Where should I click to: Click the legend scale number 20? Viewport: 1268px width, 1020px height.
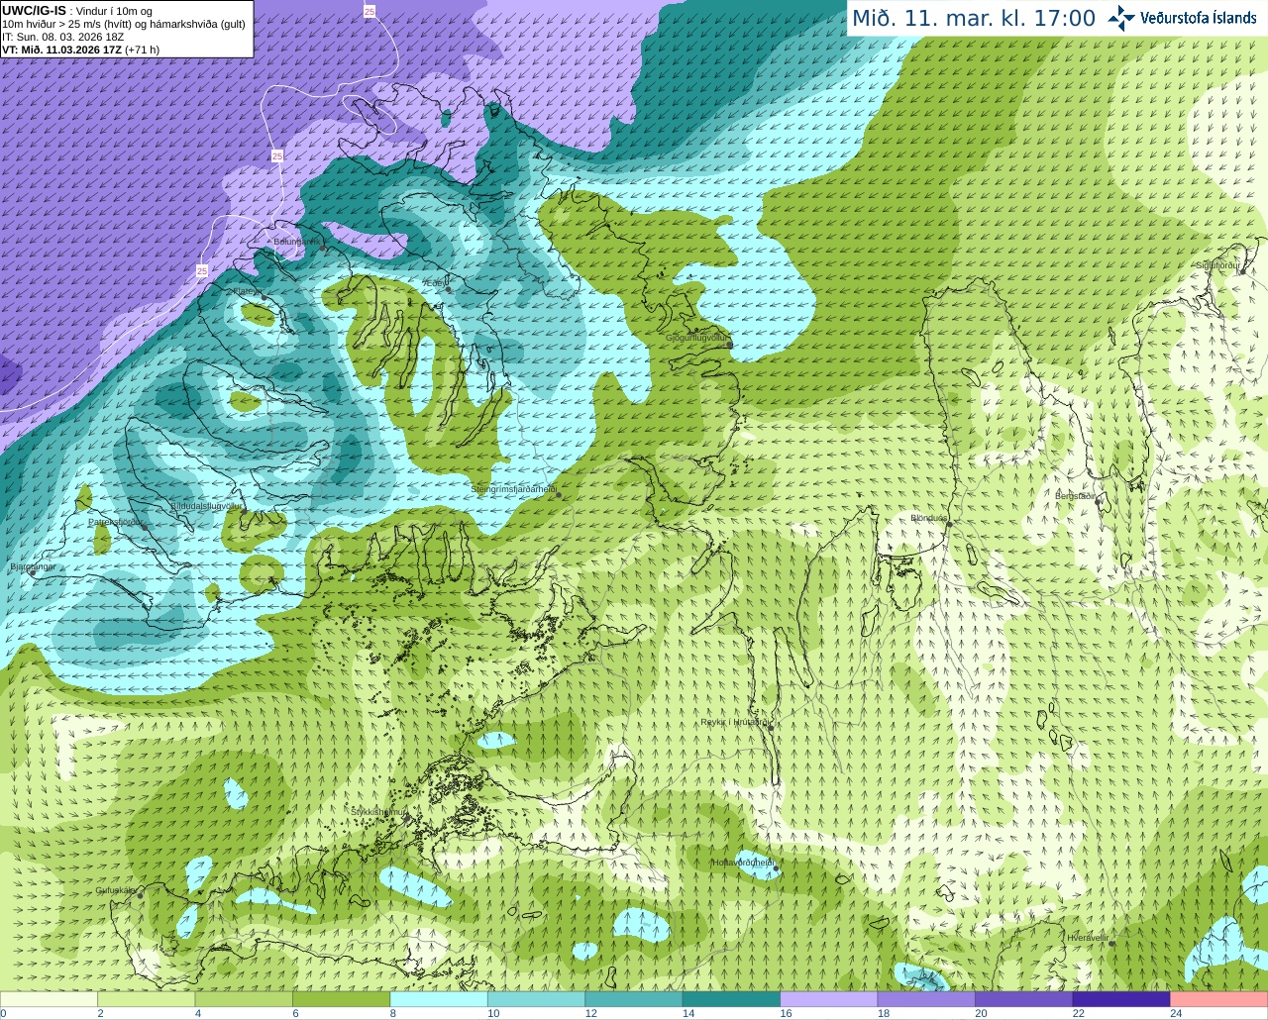981,1013
